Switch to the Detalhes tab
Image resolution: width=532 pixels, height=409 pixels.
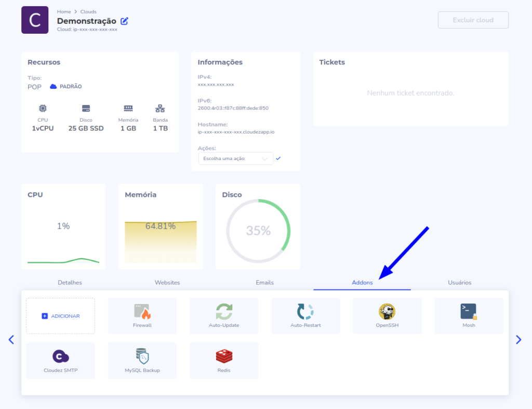[70, 283]
